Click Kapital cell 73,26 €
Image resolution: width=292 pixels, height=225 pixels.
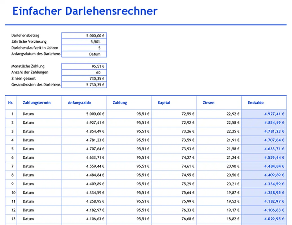click(x=174, y=131)
